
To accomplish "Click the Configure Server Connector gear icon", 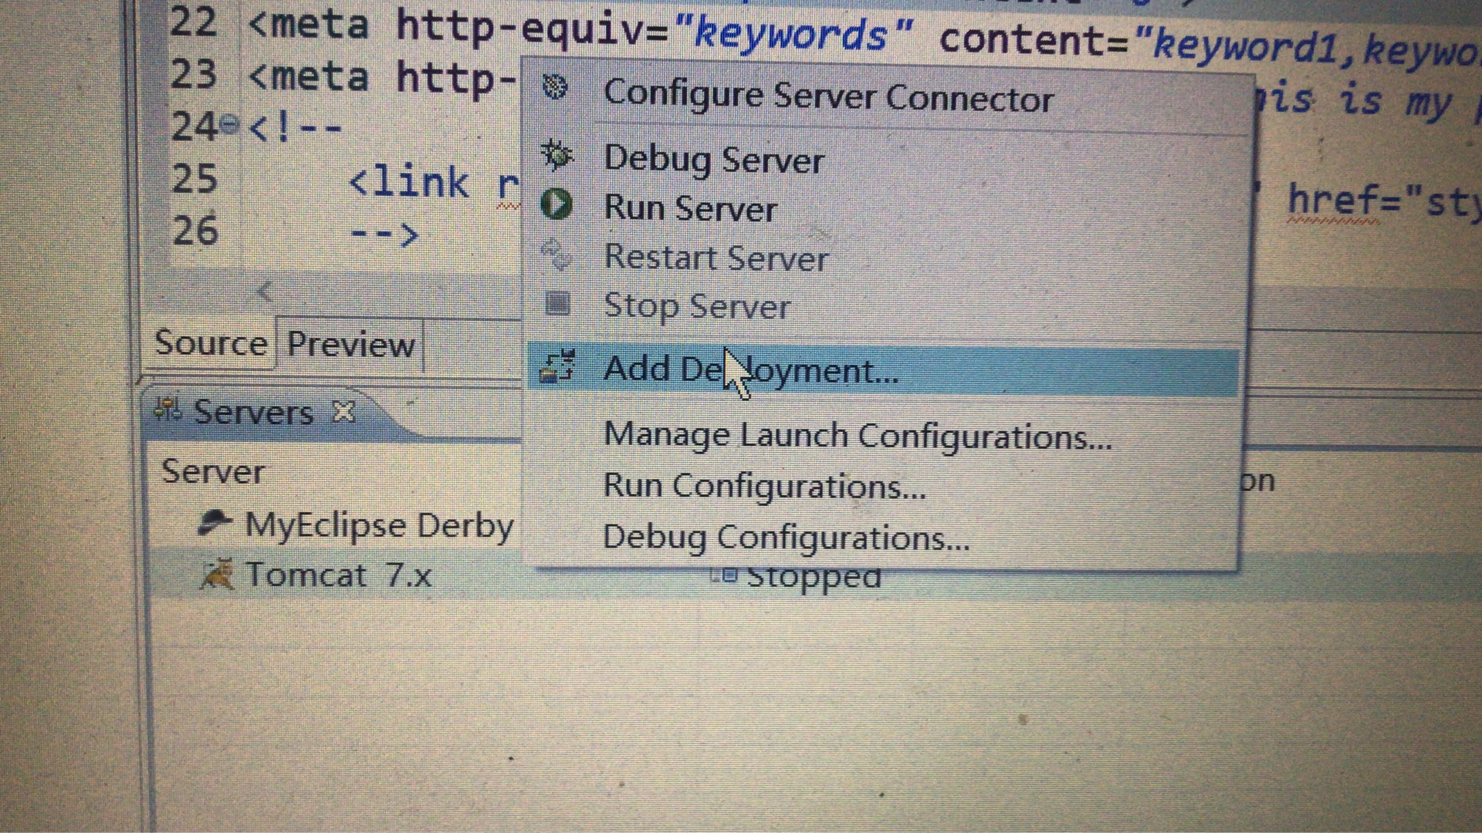I will (554, 87).
